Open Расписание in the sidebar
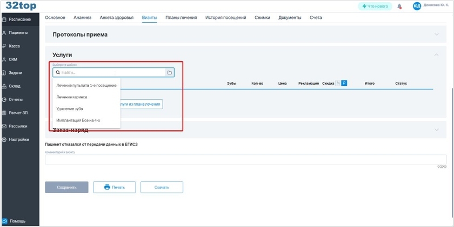This screenshot has width=454, height=227. (19, 19)
